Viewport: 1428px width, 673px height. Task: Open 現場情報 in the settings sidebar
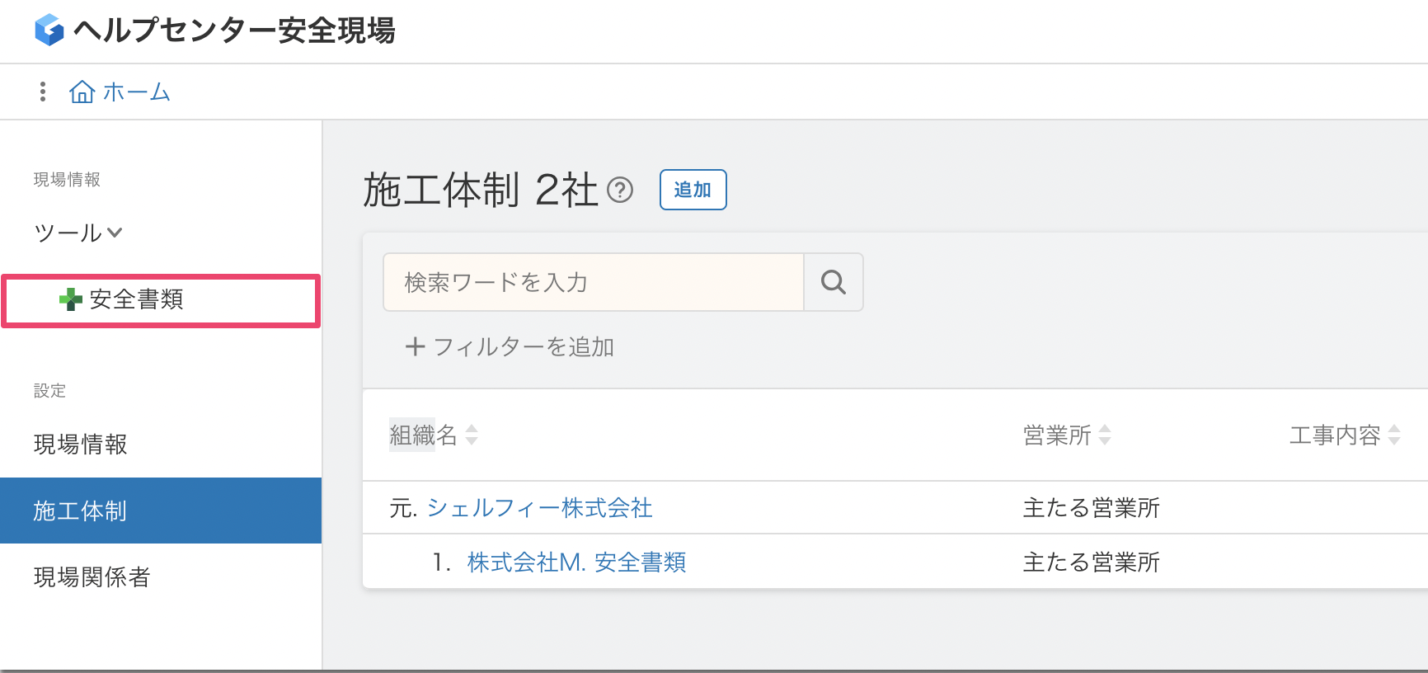(x=81, y=445)
